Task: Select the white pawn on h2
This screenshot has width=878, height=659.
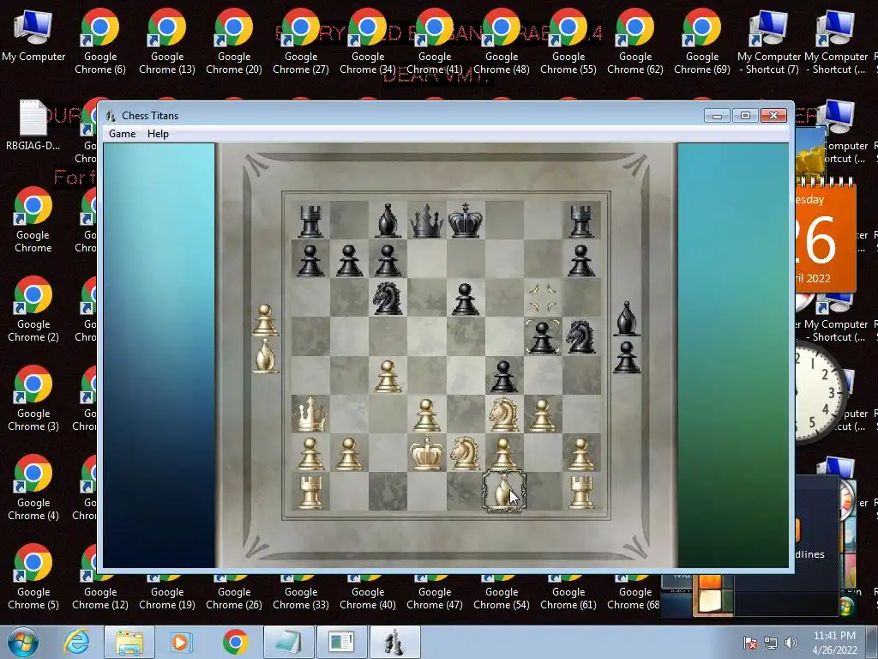Action: [581, 452]
